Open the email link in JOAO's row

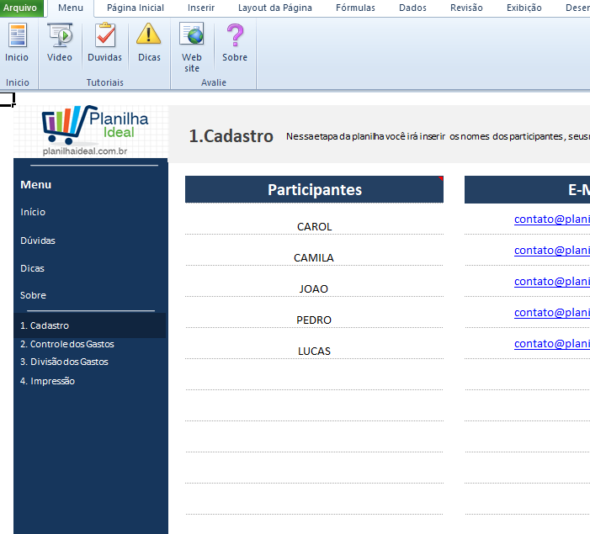point(551,282)
